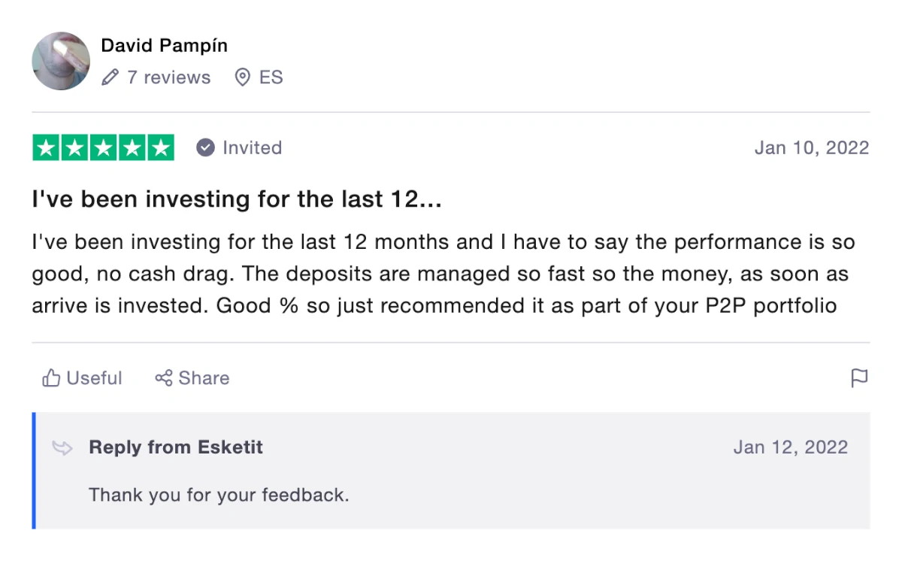
Task: Mark the review as Useful
Action: (82, 378)
